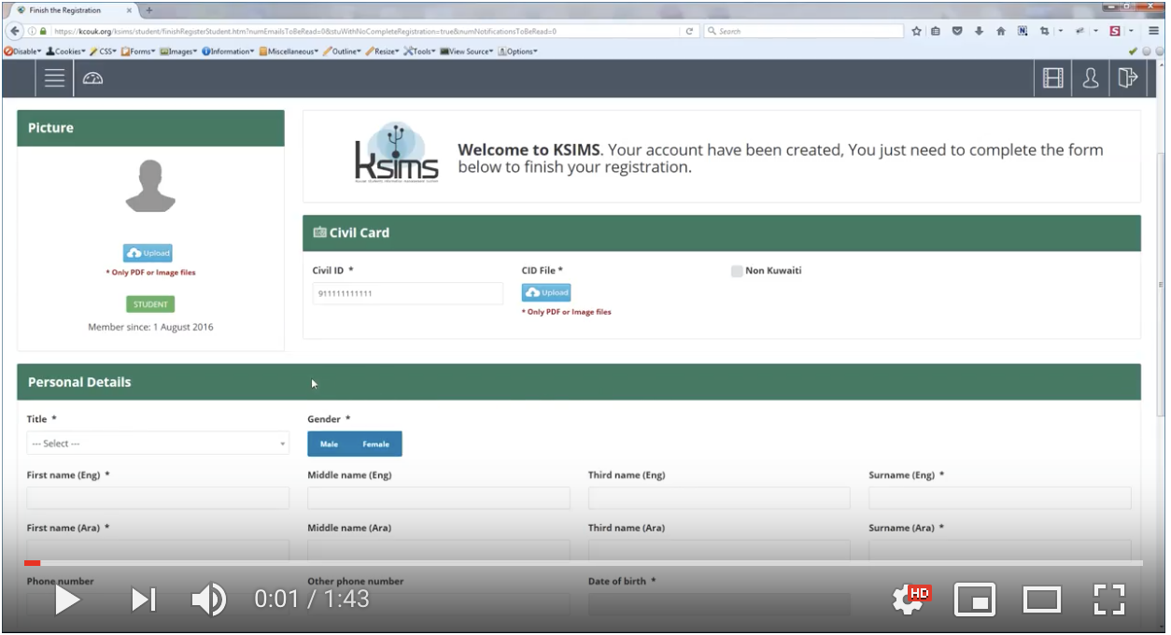Open CSS developer menu

(x=104, y=51)
